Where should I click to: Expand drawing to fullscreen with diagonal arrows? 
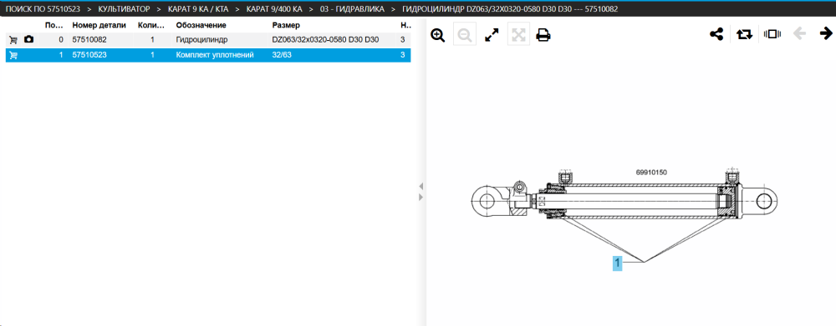(x=491, y=35)
